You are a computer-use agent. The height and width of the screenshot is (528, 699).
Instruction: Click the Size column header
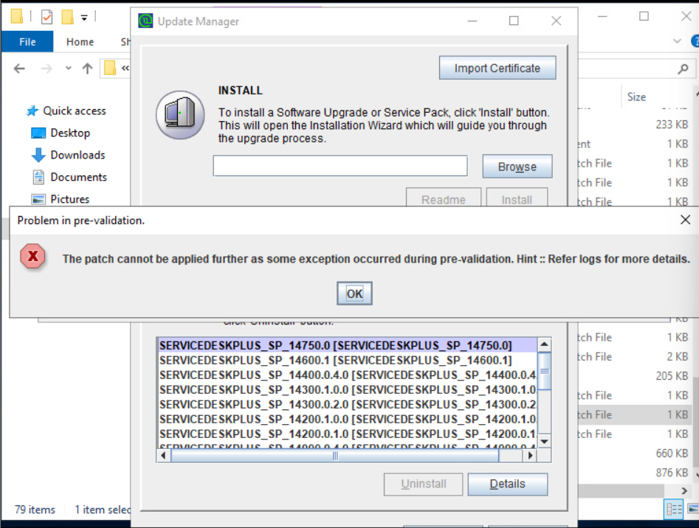pos(636,97)
